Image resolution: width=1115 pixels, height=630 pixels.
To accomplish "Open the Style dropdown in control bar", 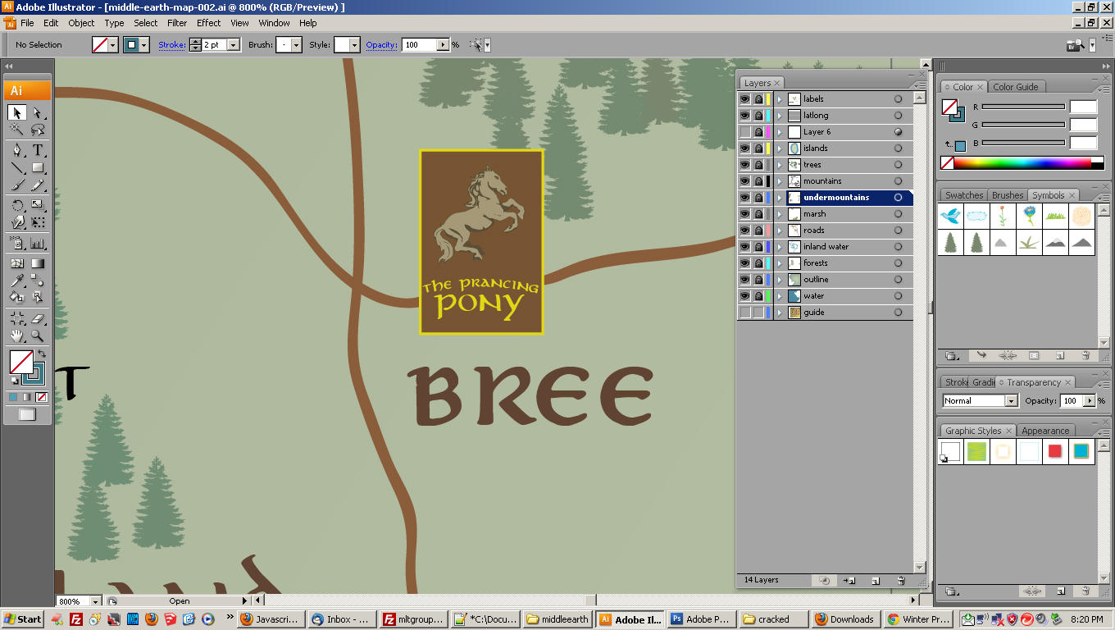I will click(x=354, y=45).
